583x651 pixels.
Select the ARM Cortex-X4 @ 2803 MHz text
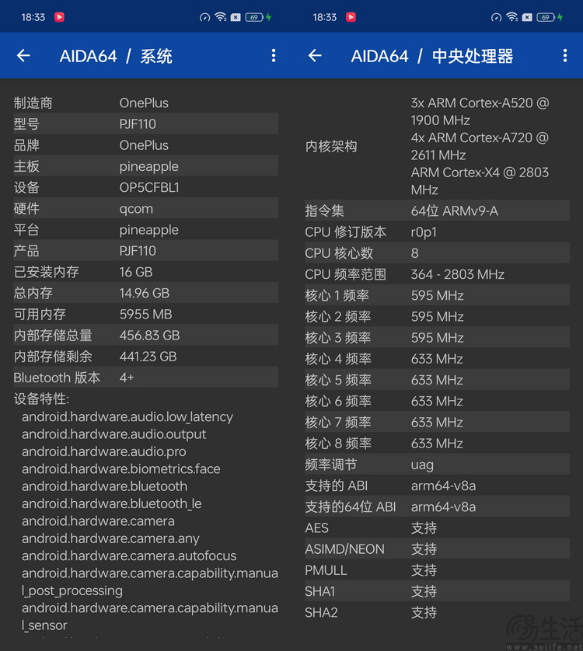(480, 181)
